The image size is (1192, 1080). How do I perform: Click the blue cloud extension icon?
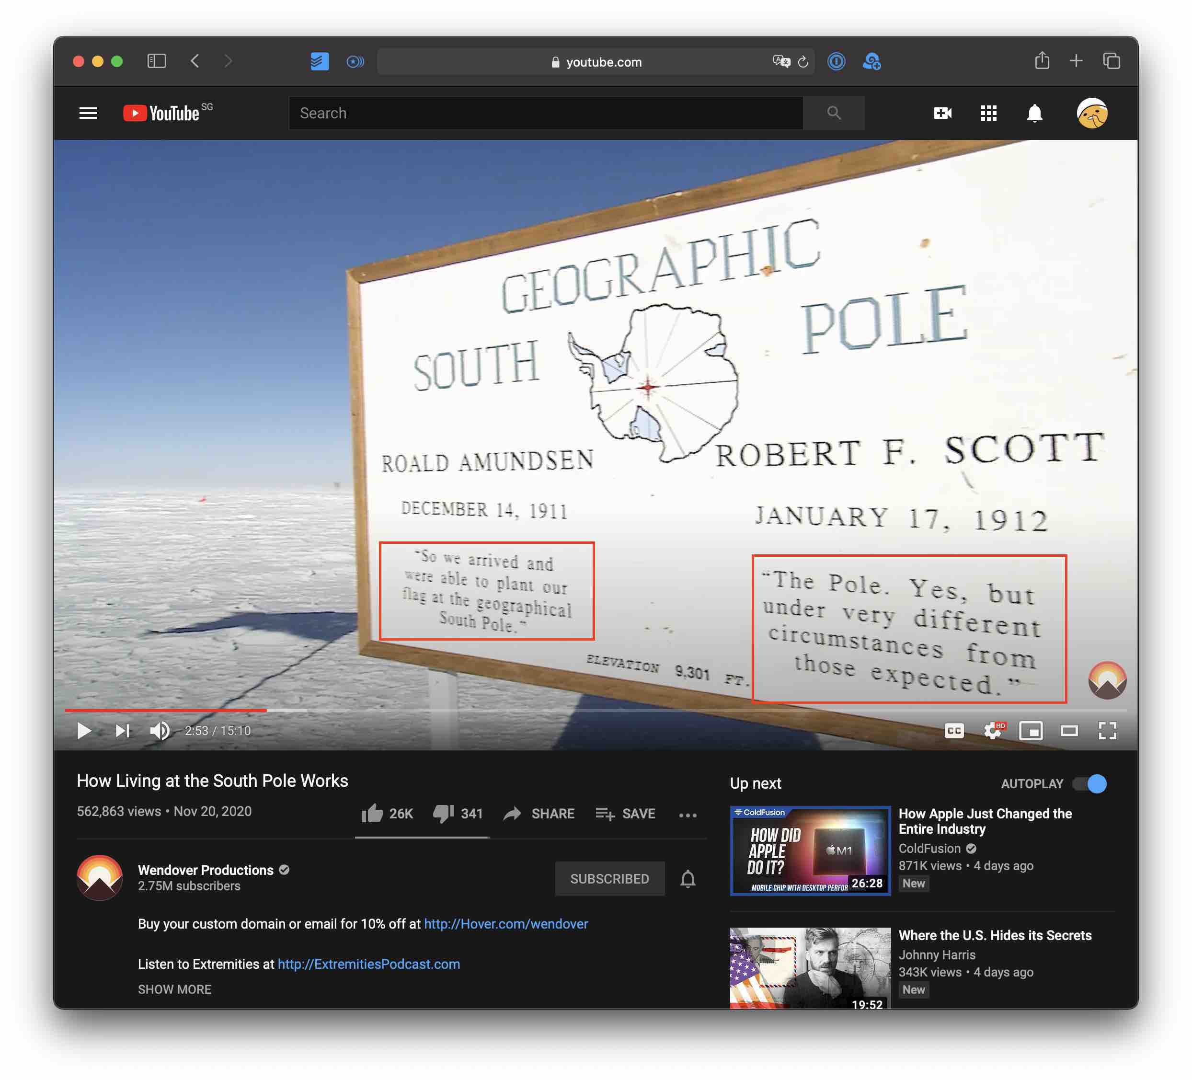(x=872, y=61)
